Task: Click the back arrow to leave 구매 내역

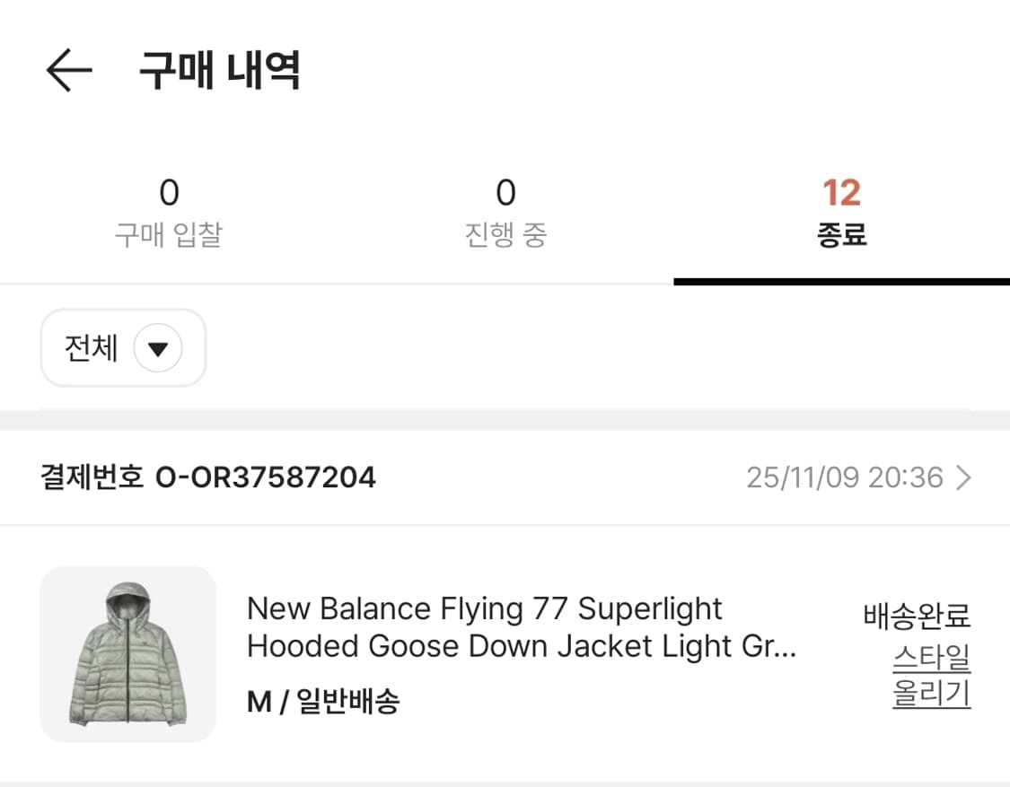Action: tap(67, 70)
